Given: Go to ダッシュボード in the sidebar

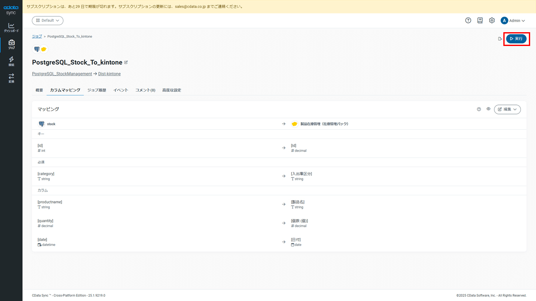Looking at the screenshot, I should (11, 28).
